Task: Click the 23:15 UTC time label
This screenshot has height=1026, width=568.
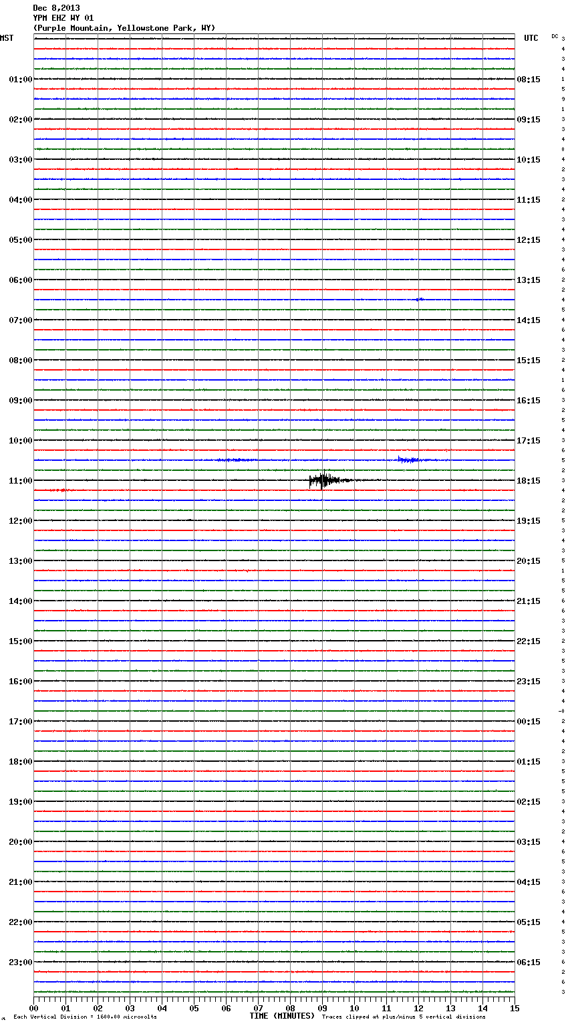Action: pos(529,682)
